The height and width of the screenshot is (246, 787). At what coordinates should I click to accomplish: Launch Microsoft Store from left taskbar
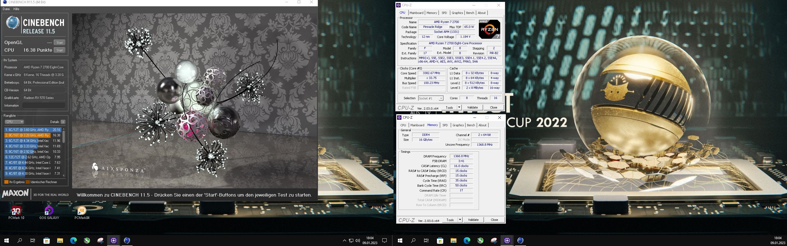click(46, 241)
